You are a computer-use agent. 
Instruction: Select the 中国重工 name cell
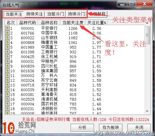(x=49, y=47)
